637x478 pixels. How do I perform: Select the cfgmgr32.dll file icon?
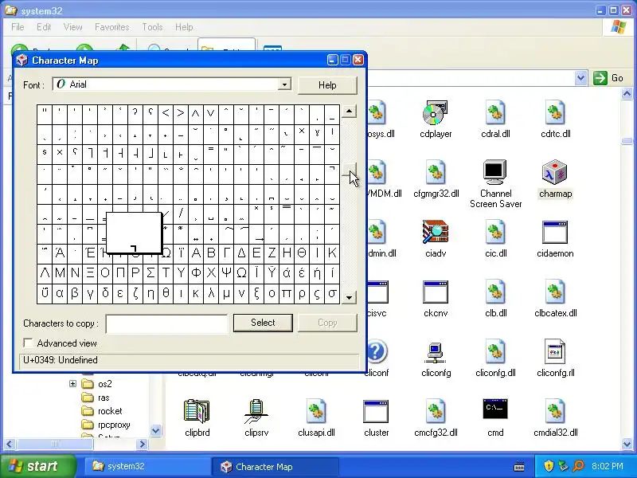436,173
